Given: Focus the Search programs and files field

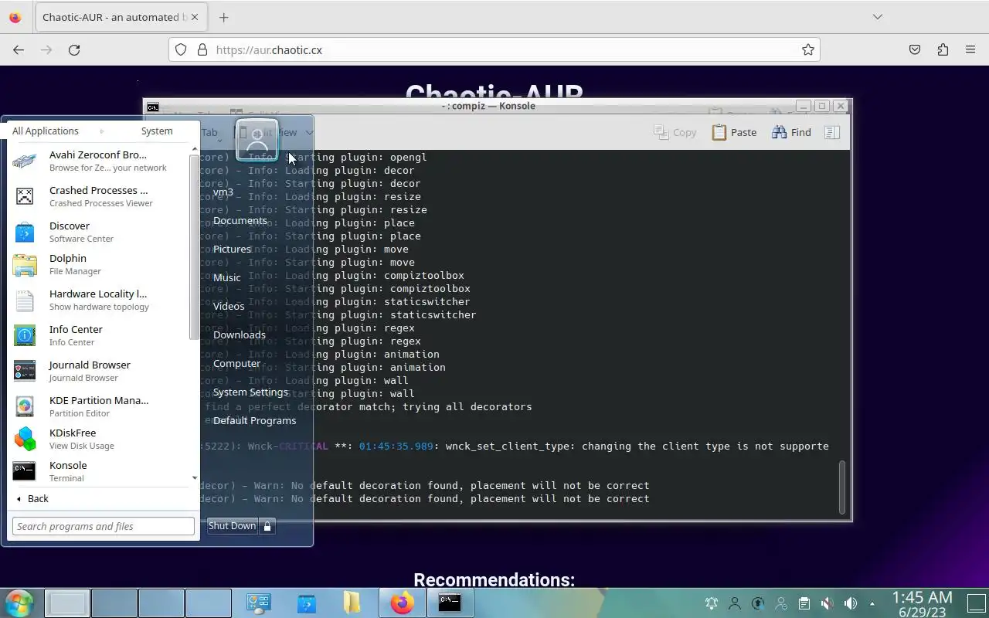Looking at the screenshot, I should click(104, 526).
